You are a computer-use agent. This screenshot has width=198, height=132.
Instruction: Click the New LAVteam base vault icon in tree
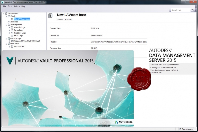(x=12, y=19)
